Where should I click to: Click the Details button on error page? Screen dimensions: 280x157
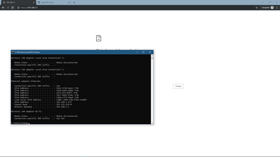[x=178, y=86]
